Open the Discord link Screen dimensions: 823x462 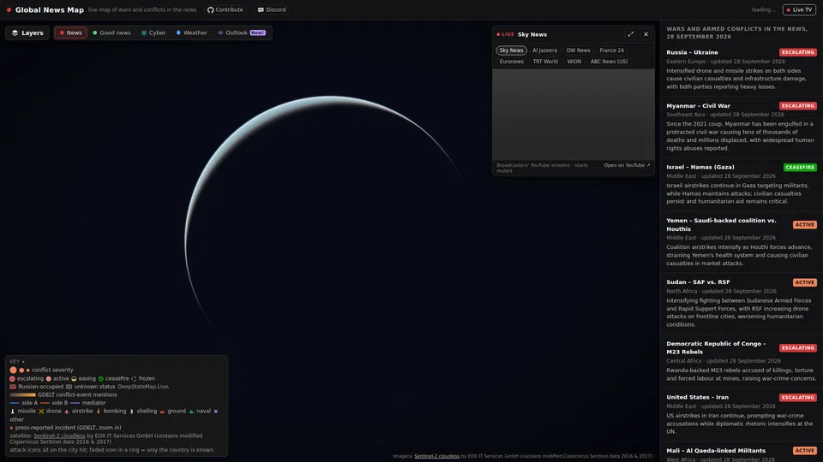pos(272,9)
